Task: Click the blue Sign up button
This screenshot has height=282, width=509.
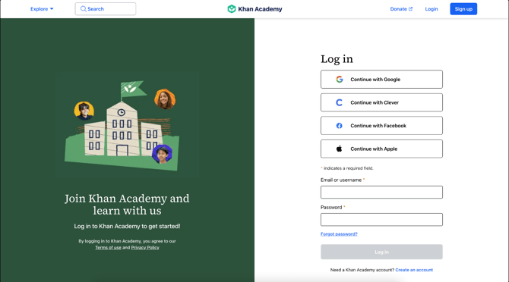Action: (x=463, y=9)
